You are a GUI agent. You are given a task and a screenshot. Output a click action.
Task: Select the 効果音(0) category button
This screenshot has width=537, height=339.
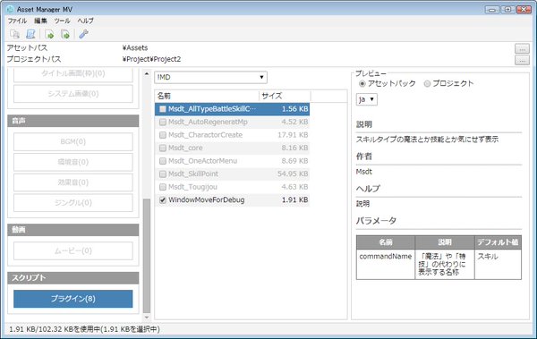[x=73, y=182]
